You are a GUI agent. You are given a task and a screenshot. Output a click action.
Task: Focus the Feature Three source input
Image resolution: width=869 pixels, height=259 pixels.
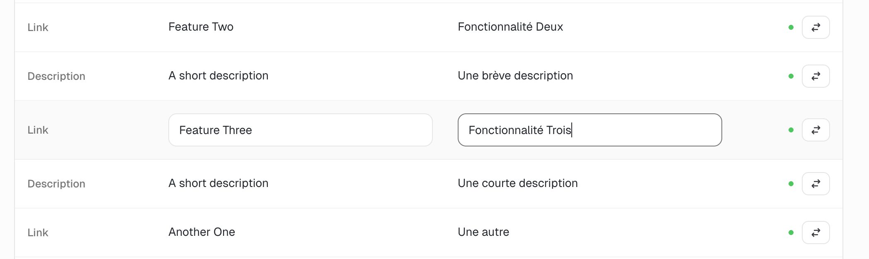tap(300, 130)
